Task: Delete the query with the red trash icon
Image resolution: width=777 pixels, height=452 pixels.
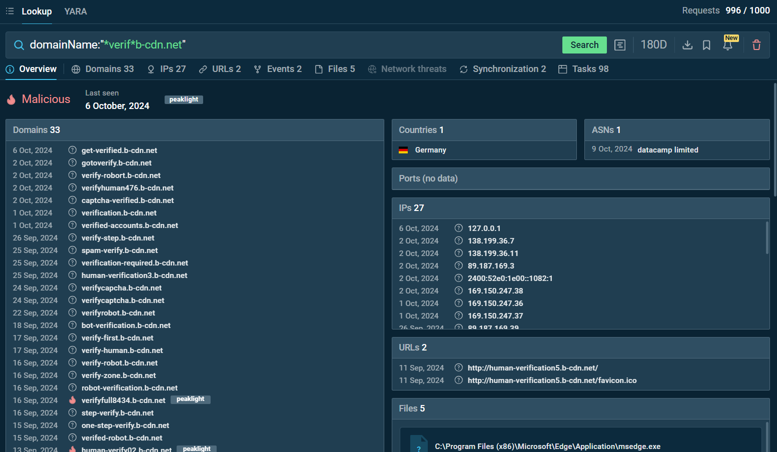Action: click(756, 45)
